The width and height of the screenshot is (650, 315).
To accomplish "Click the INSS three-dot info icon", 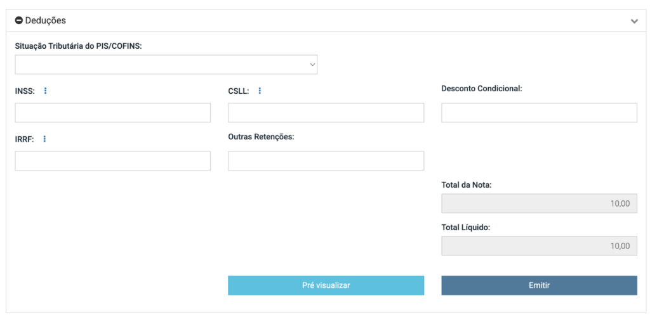I will click(45, 91).
